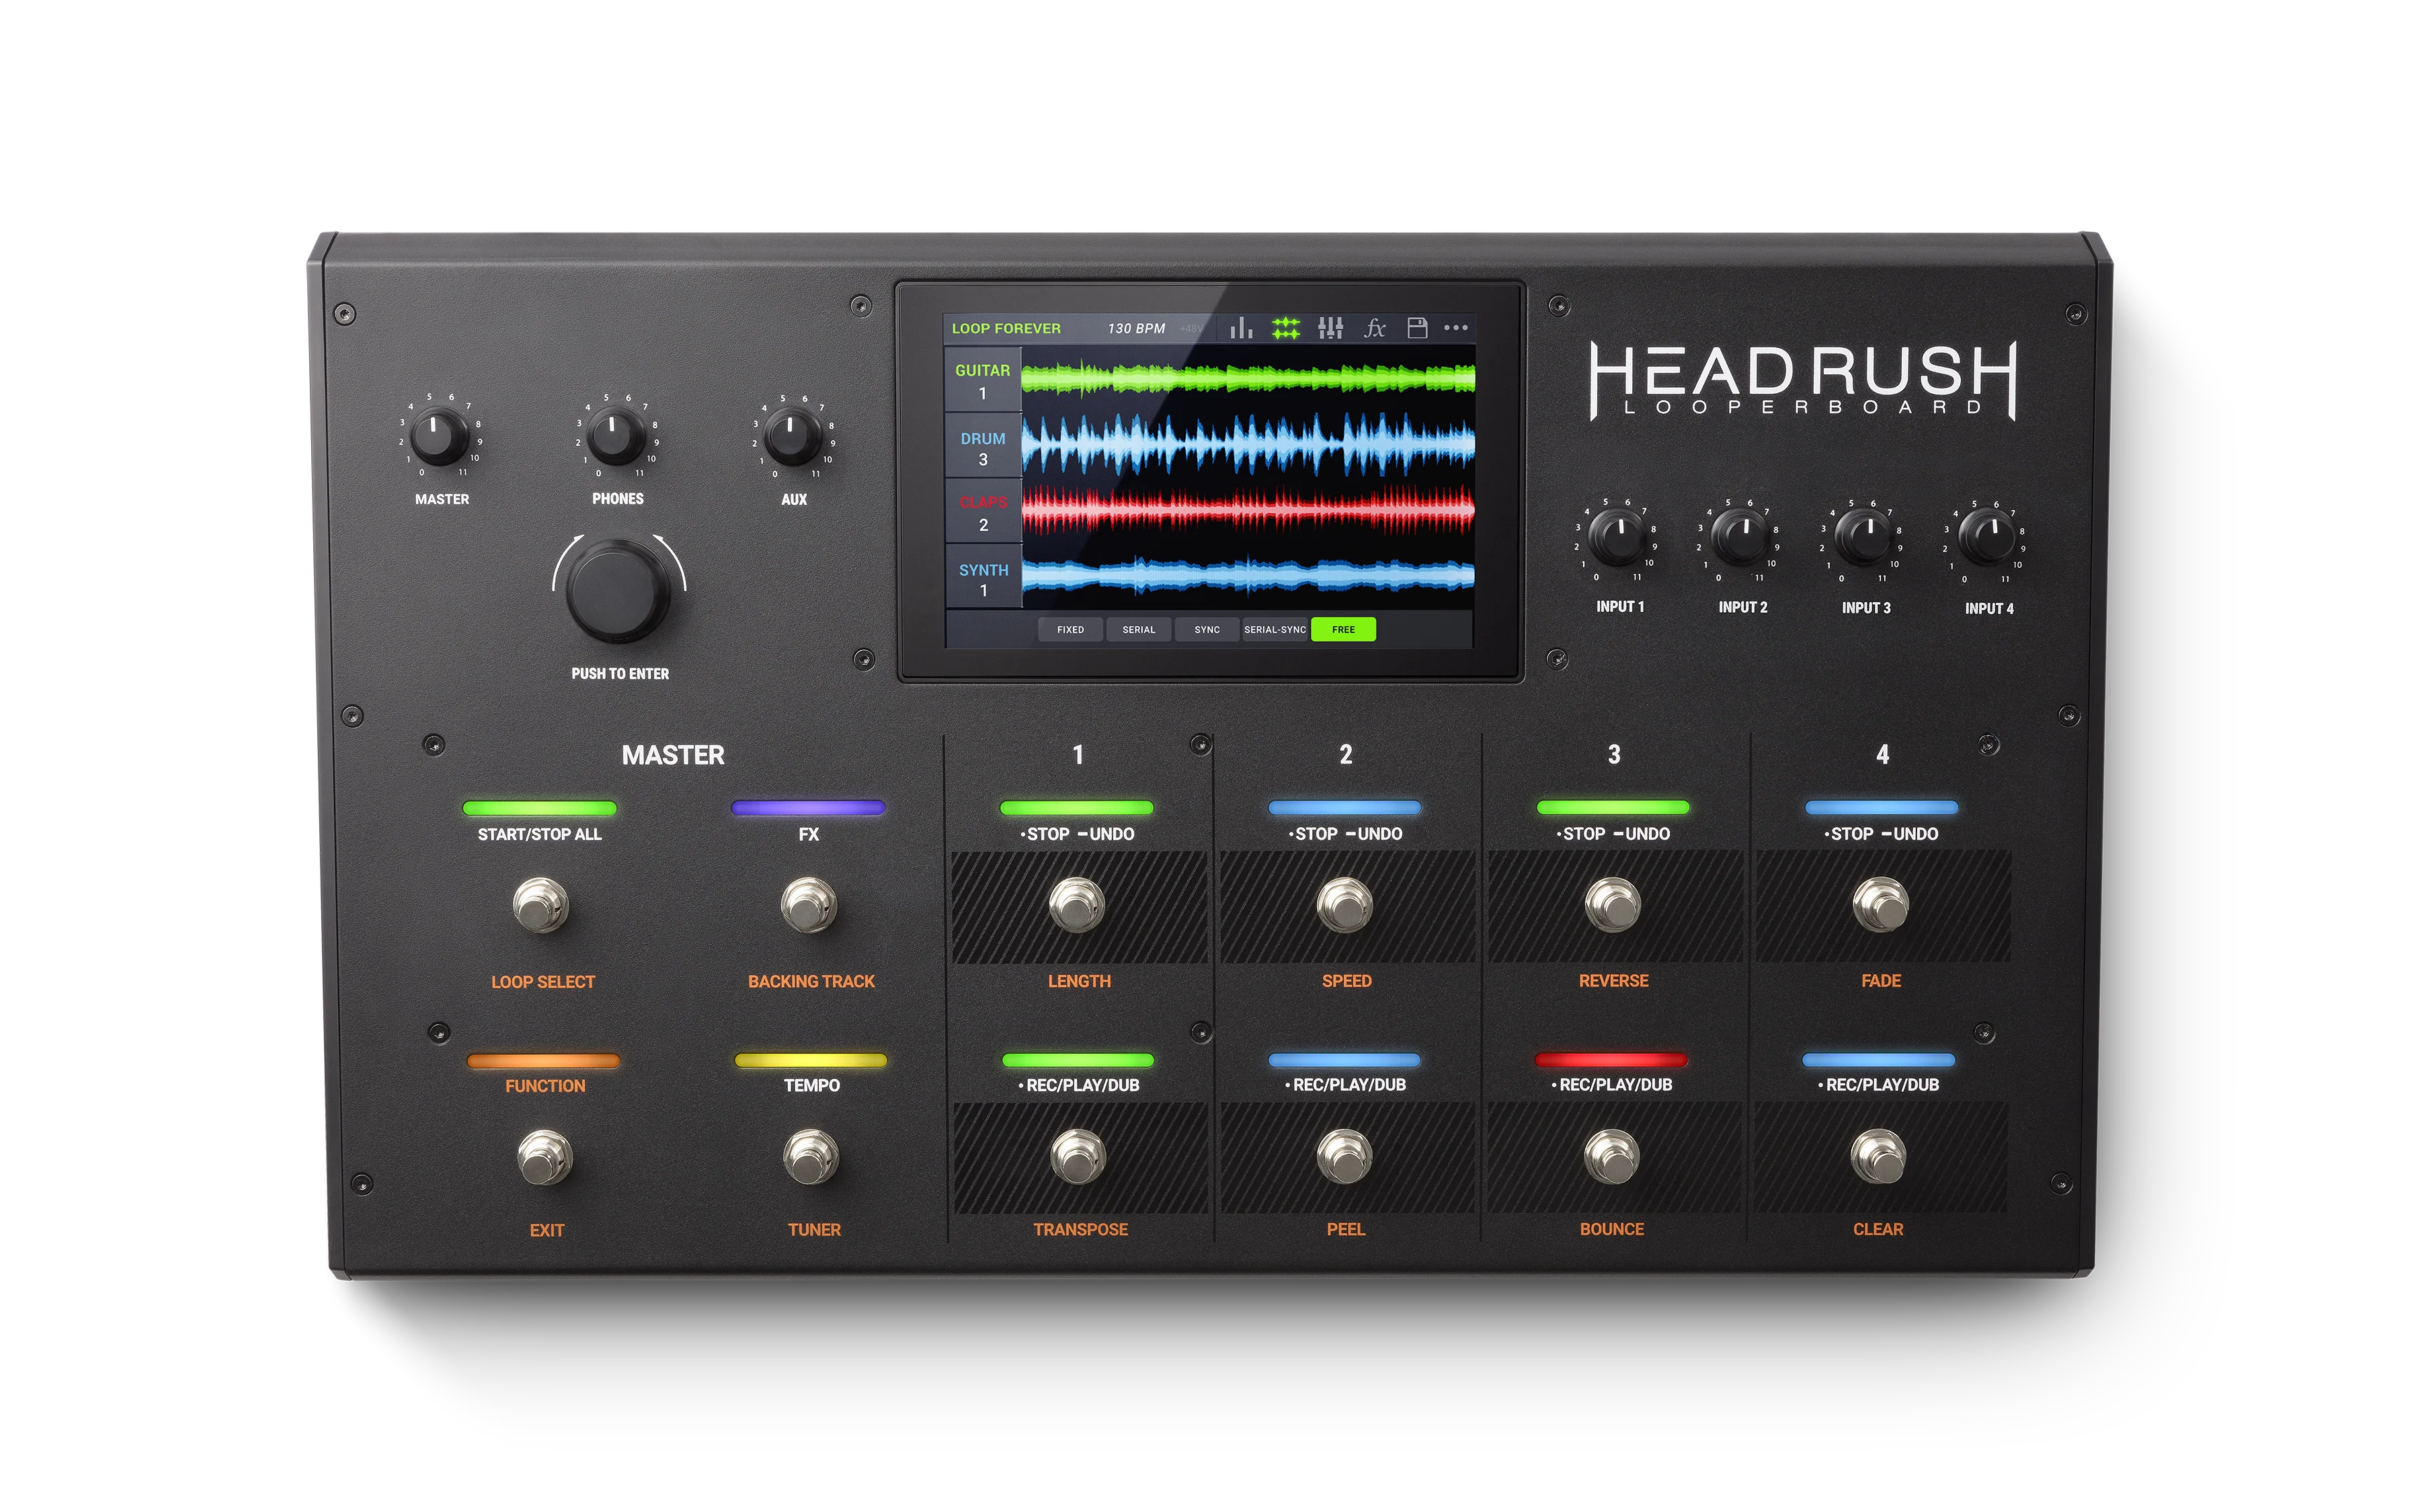Click the AUX level knob

point(792,436)
